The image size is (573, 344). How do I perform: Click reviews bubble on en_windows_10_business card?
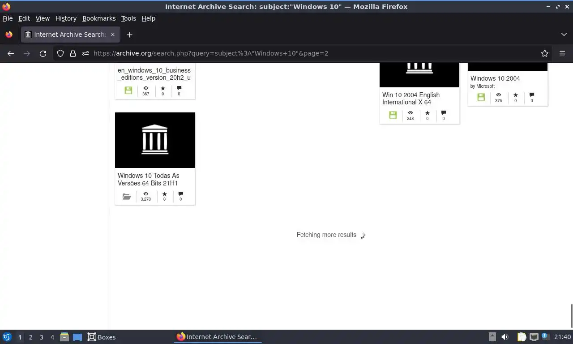[179, 88]
